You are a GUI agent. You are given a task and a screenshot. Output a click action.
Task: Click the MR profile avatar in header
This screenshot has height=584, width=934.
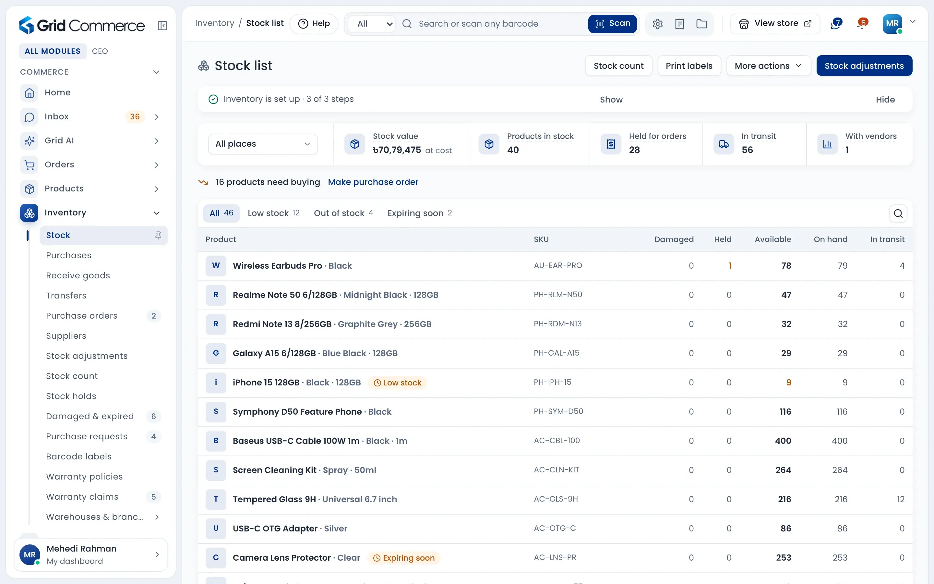point(892,24)
